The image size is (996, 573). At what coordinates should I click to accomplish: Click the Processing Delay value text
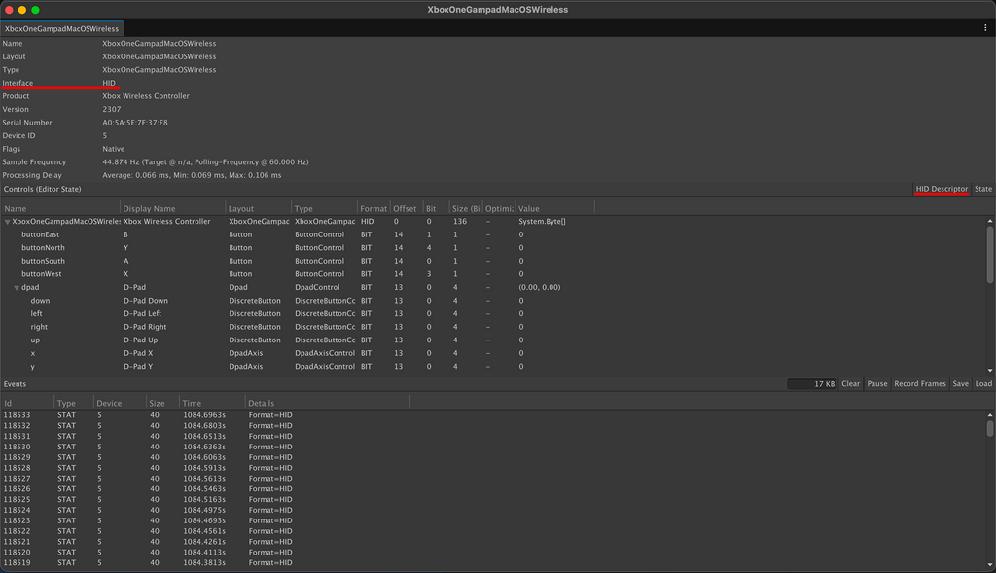192,175
